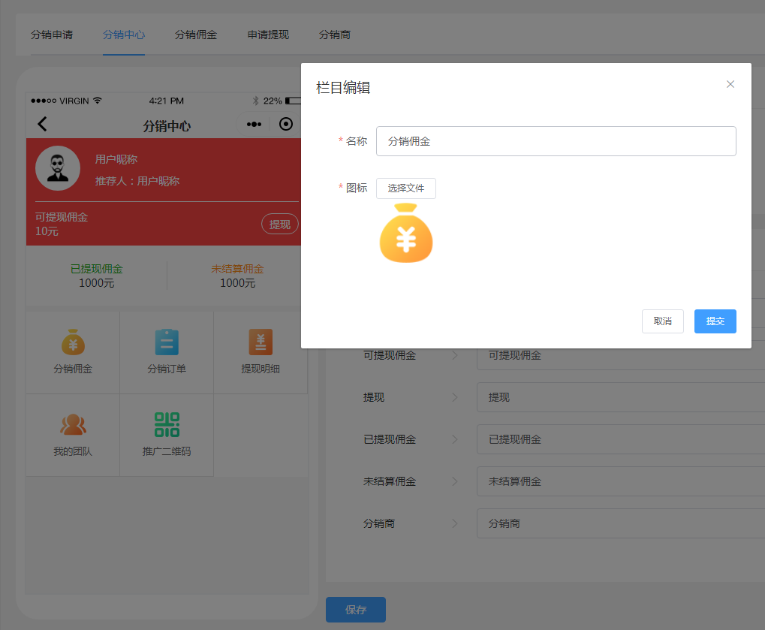Click the 分销佣金 money bag grid icon
Viewport: 765px width, 630px height.
(73, 342)
